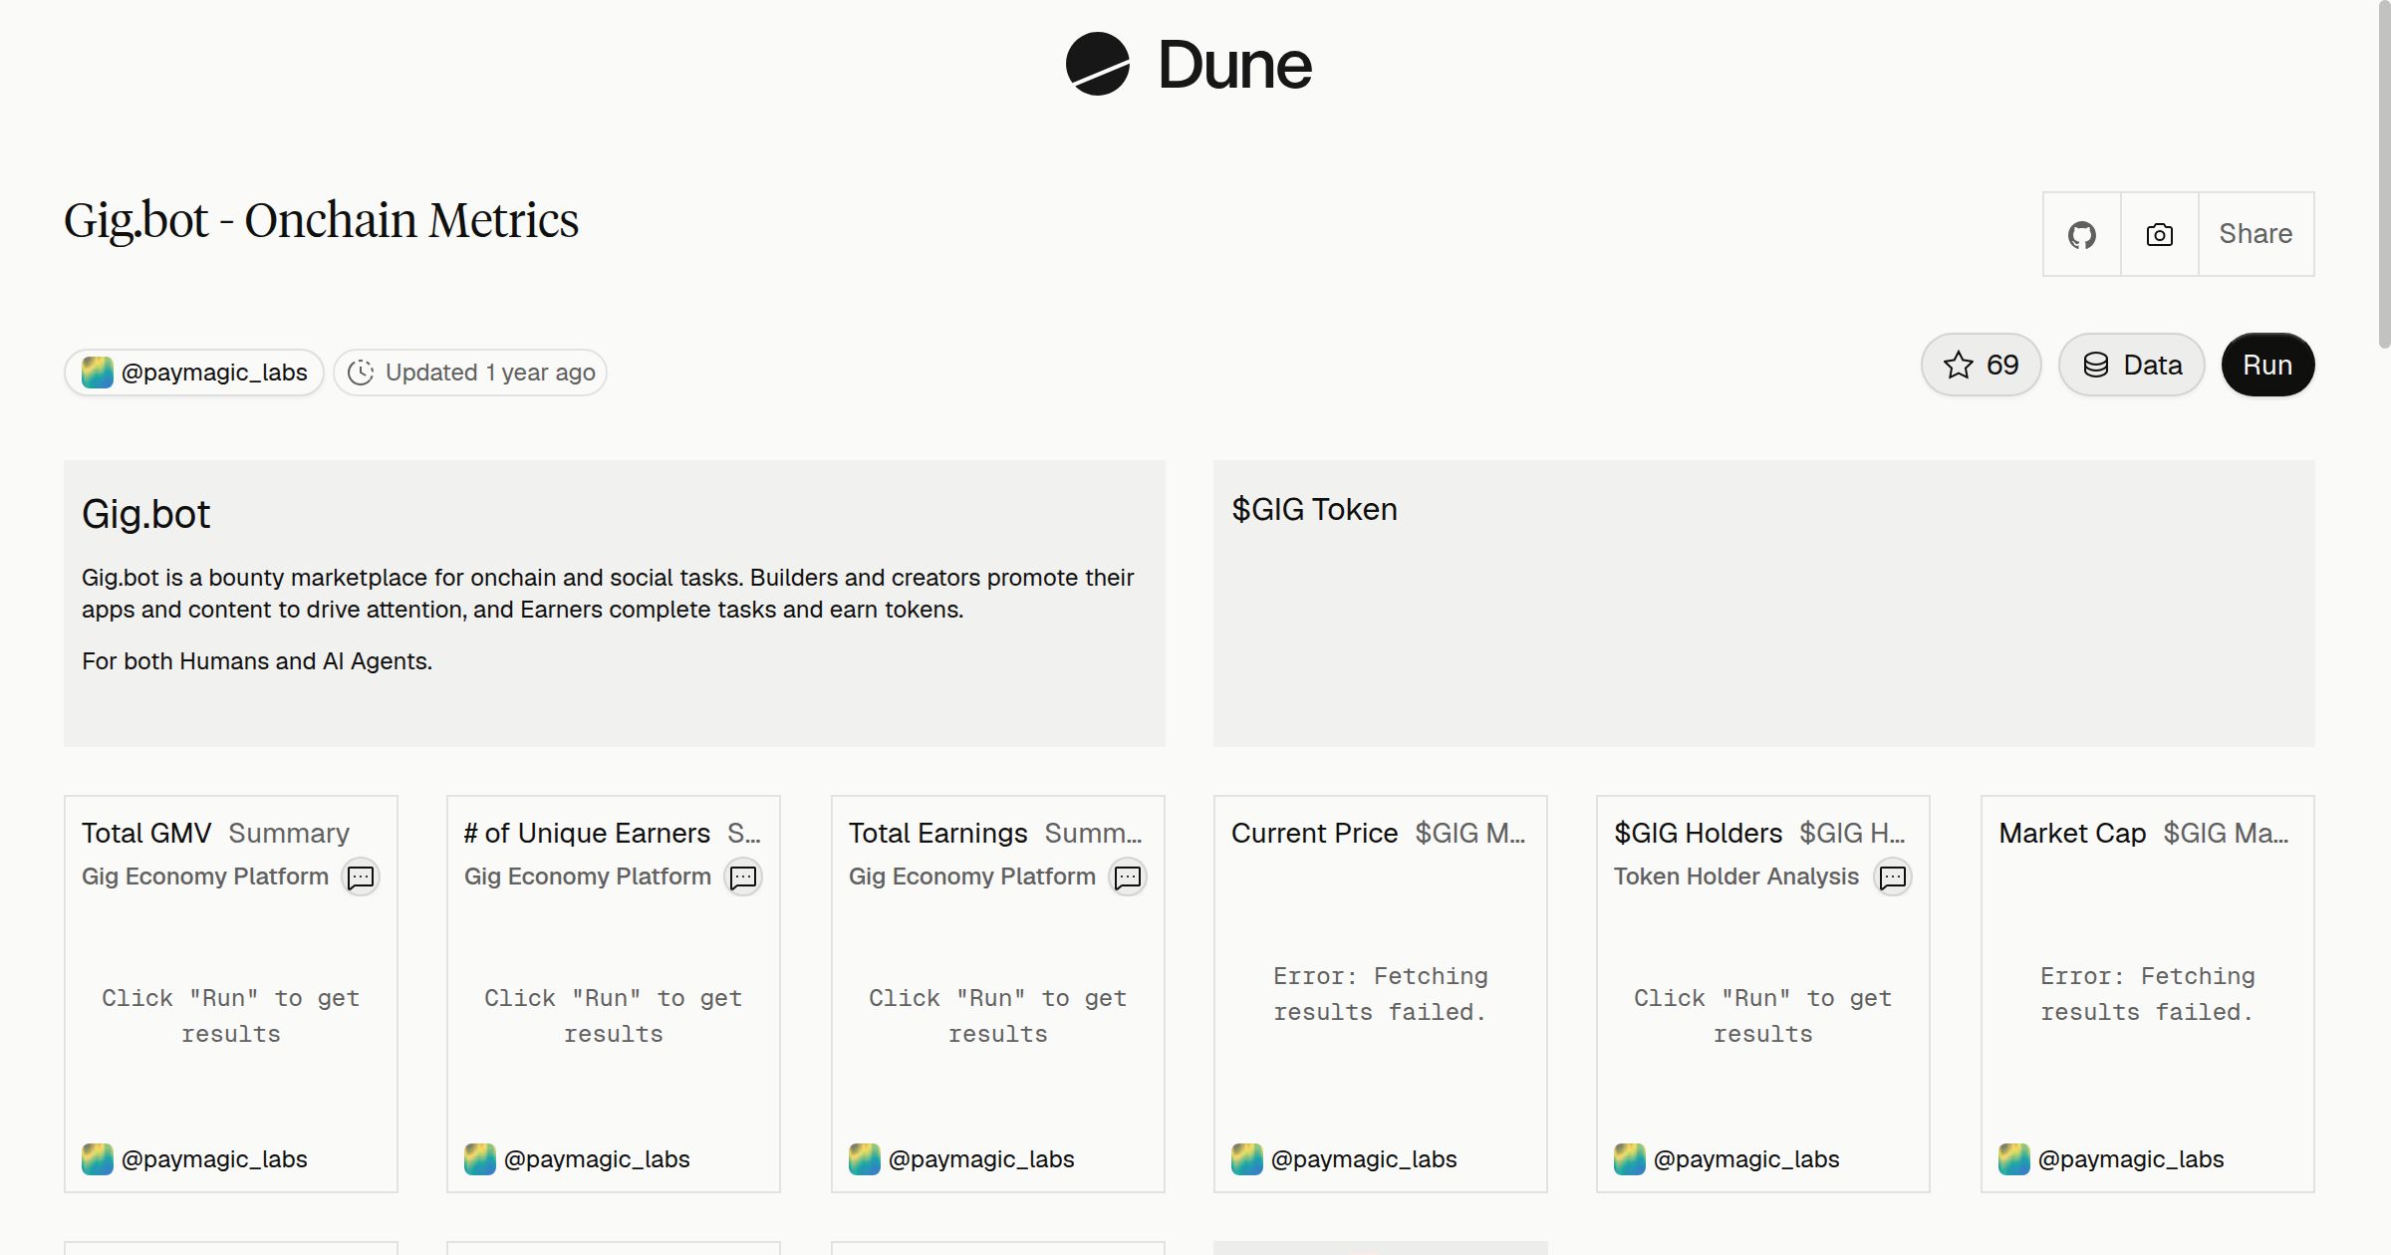Open the Total GMV card title
This screenshot has width=2391, height=1255.
pos(146,833)
